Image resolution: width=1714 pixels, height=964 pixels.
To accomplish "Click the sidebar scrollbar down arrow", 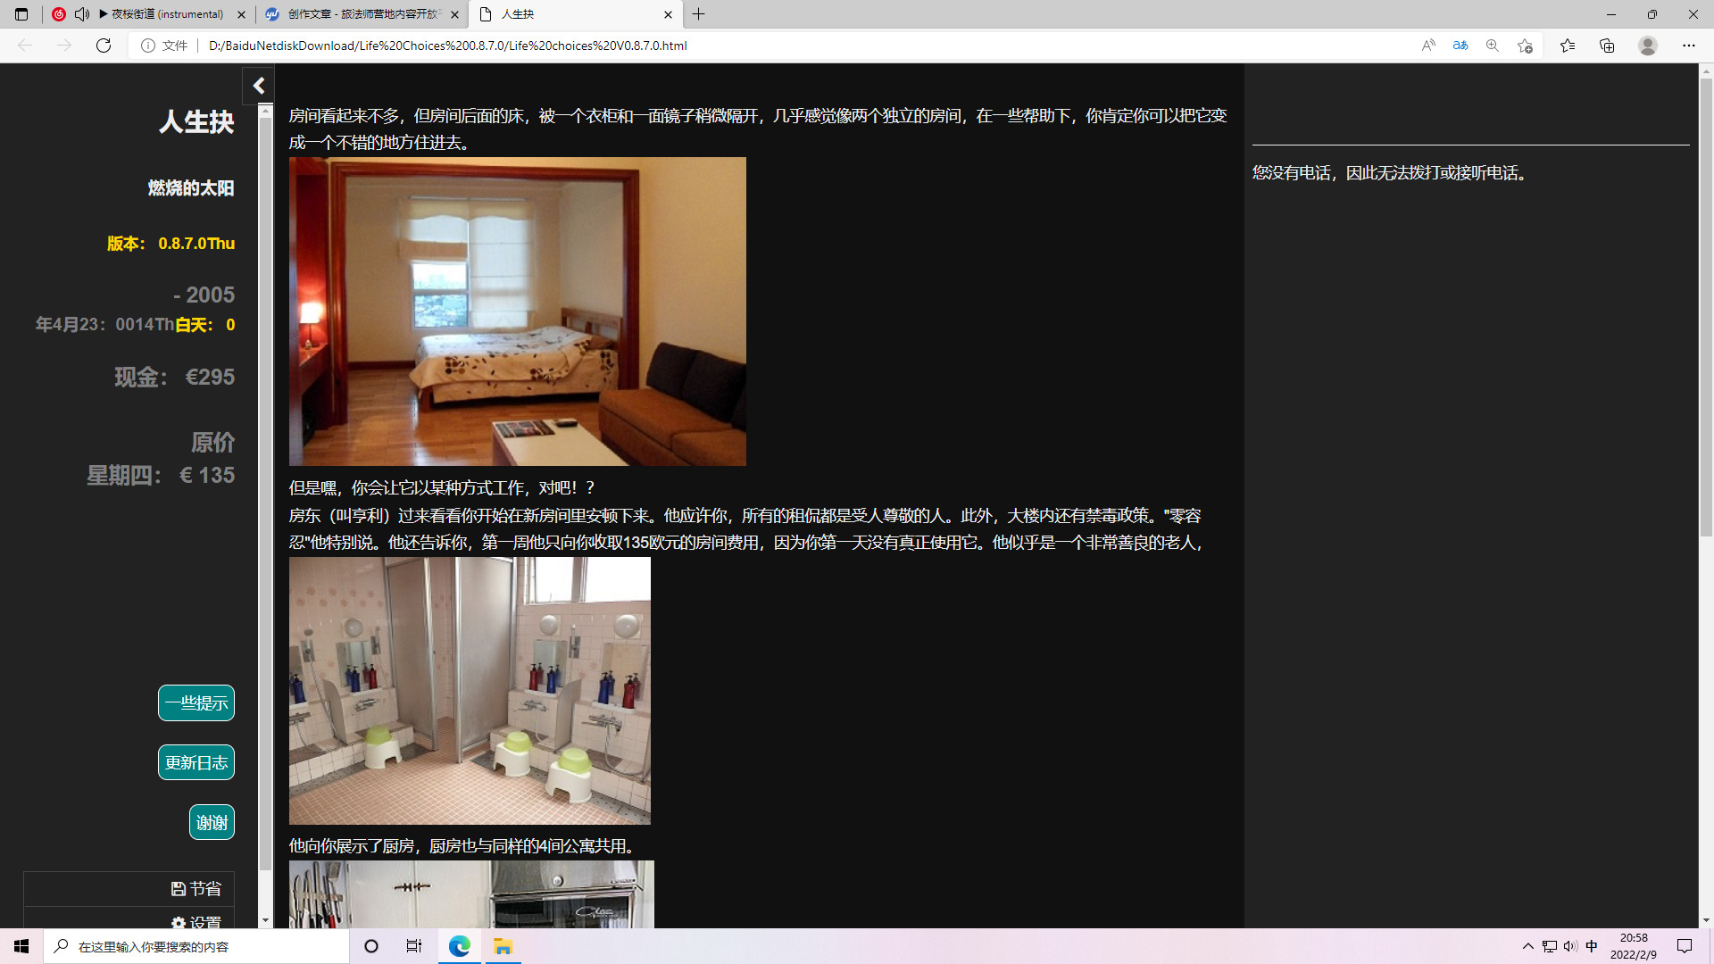I will coord(265,920).
